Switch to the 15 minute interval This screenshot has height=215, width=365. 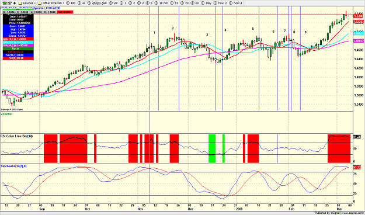(x=173, y=4)
